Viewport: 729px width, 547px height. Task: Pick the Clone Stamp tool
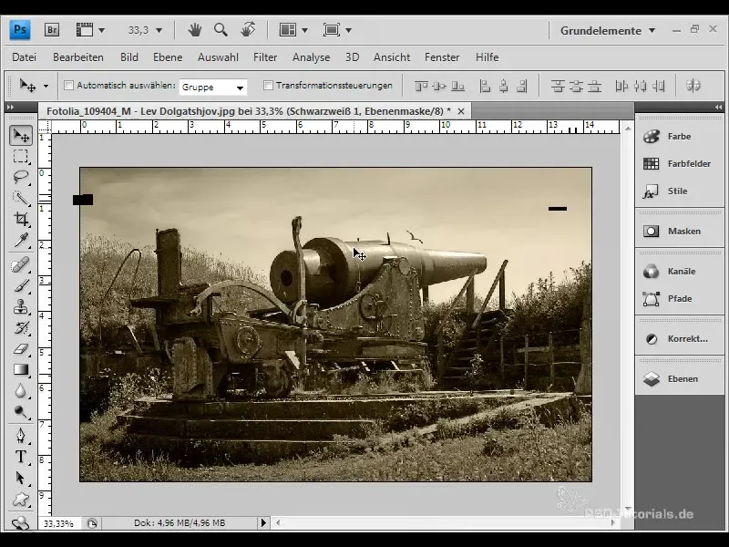pyautogui.click(x=21, y=307)
